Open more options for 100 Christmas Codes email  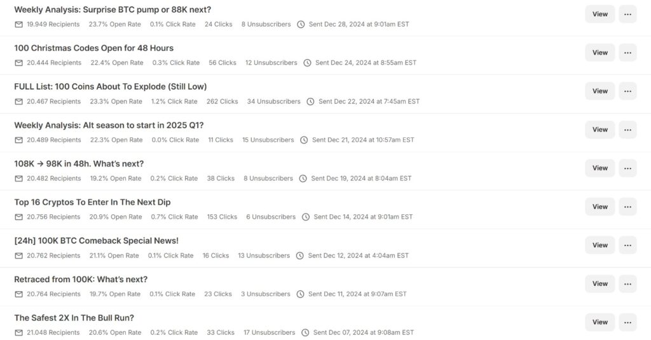coord(627,53)
